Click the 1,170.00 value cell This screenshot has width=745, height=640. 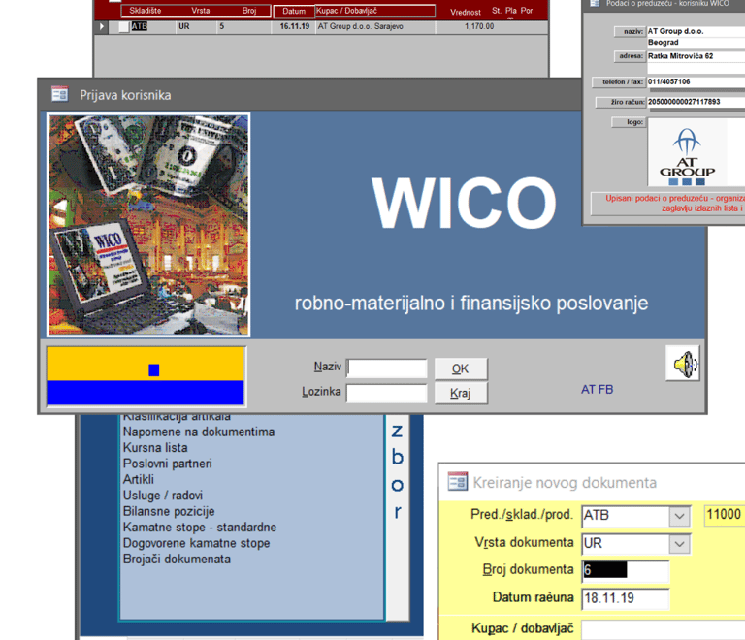click(x=479, y=26)
